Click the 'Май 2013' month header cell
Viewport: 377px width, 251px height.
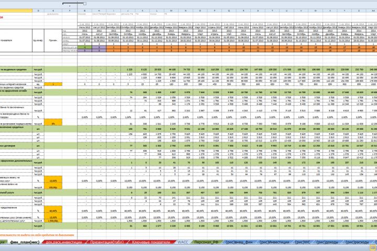[229, 28]
